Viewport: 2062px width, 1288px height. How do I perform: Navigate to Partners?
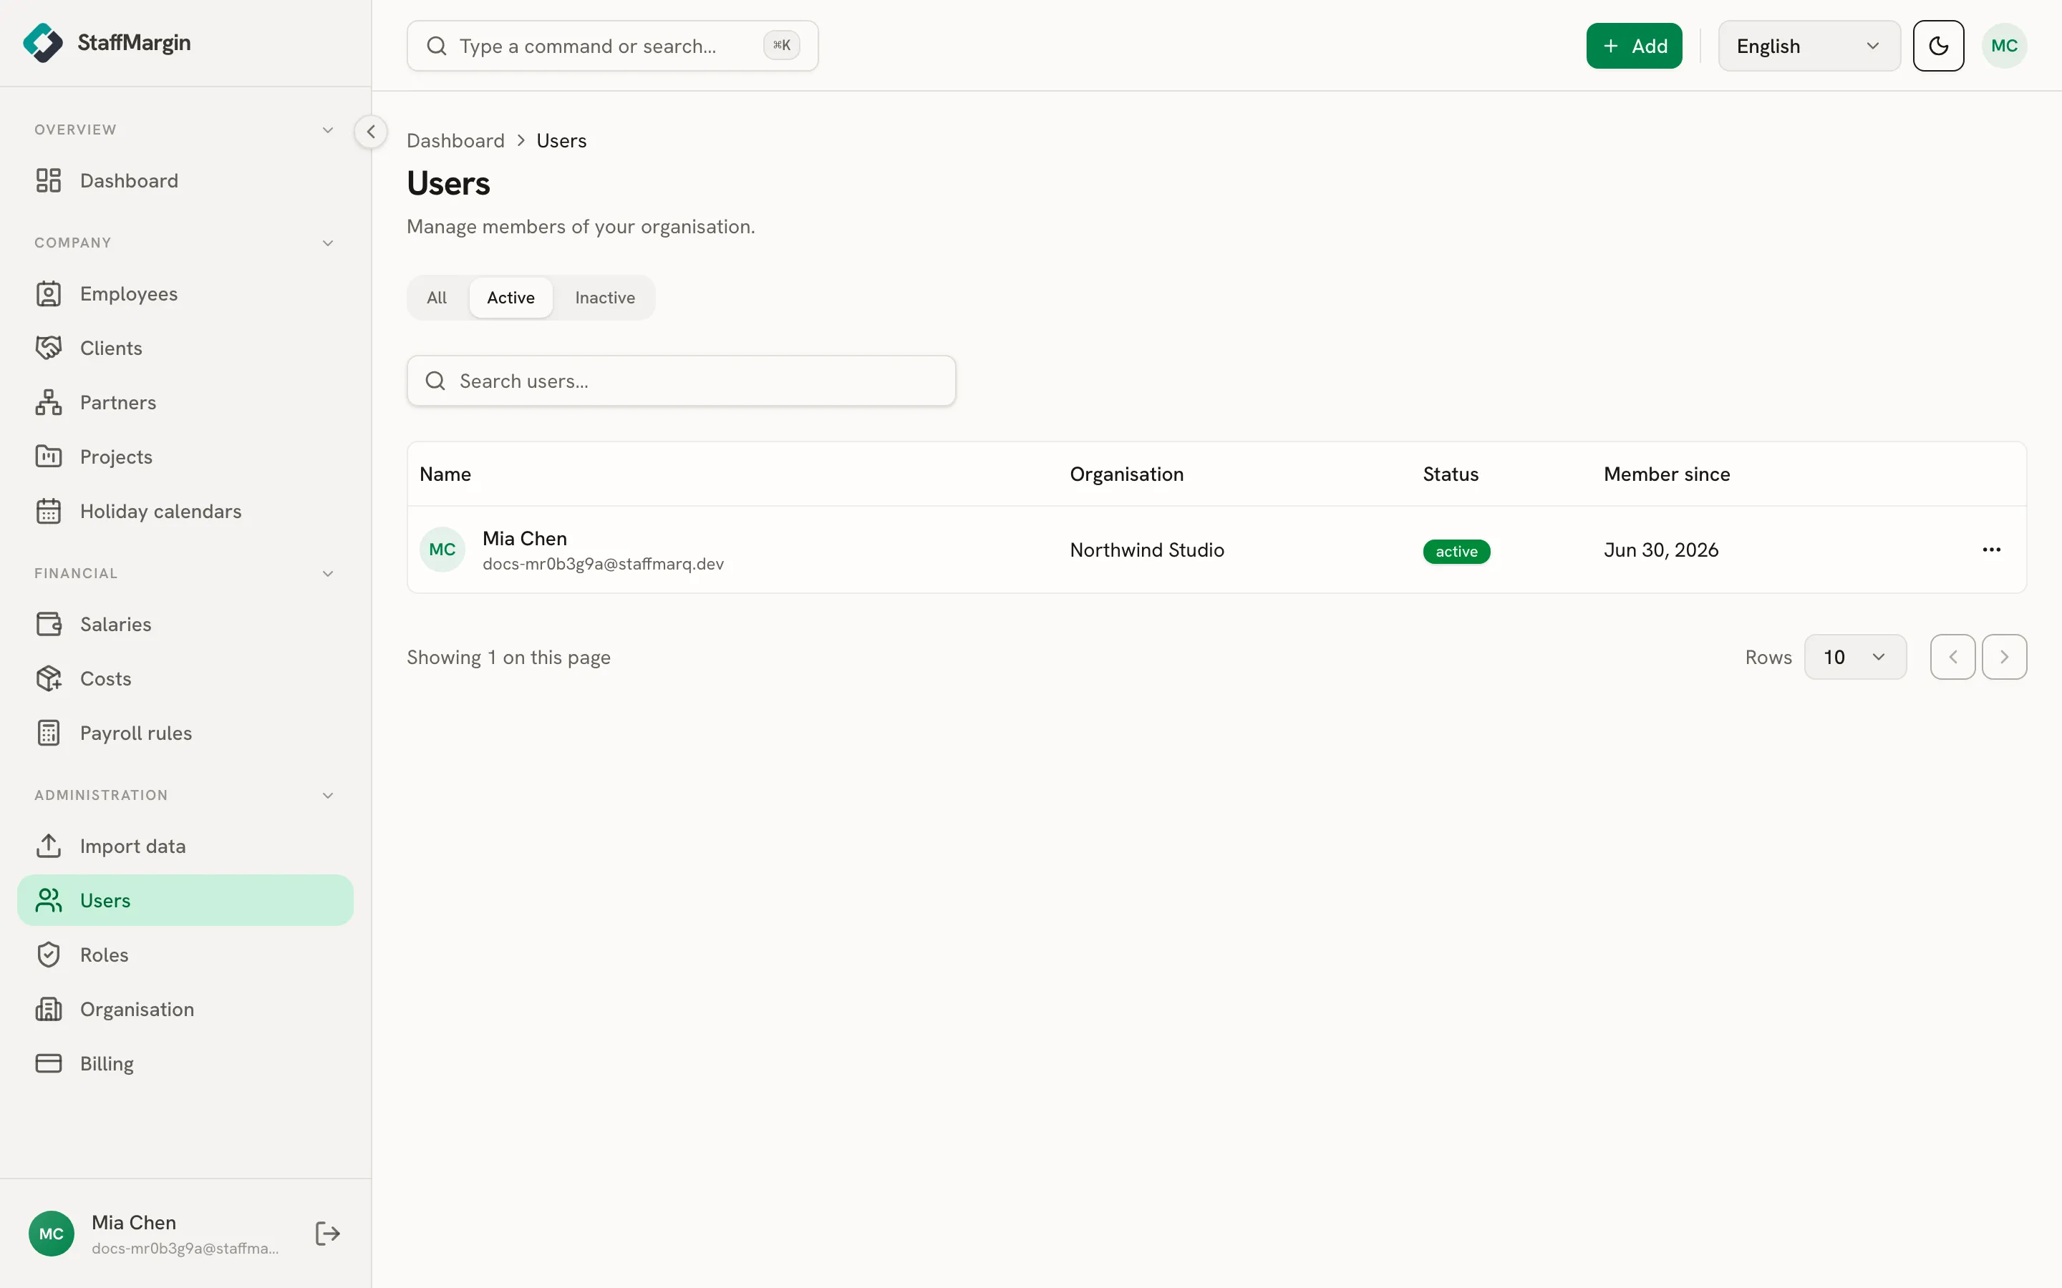(x=185, y=403)
